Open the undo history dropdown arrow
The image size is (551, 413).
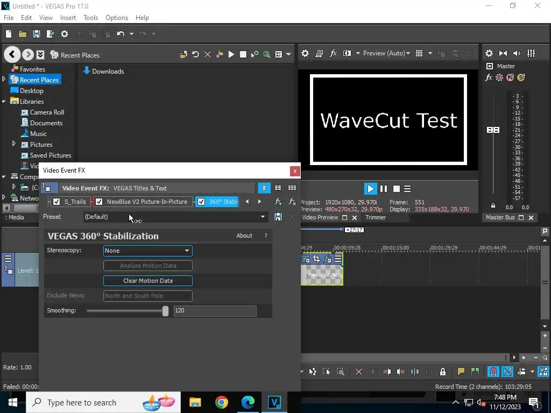[131, 34]
